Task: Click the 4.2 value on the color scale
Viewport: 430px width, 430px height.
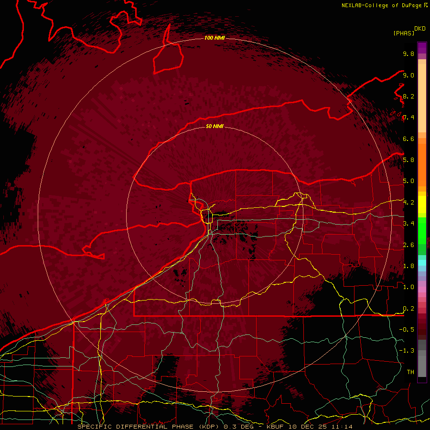Action: (408, 203)
